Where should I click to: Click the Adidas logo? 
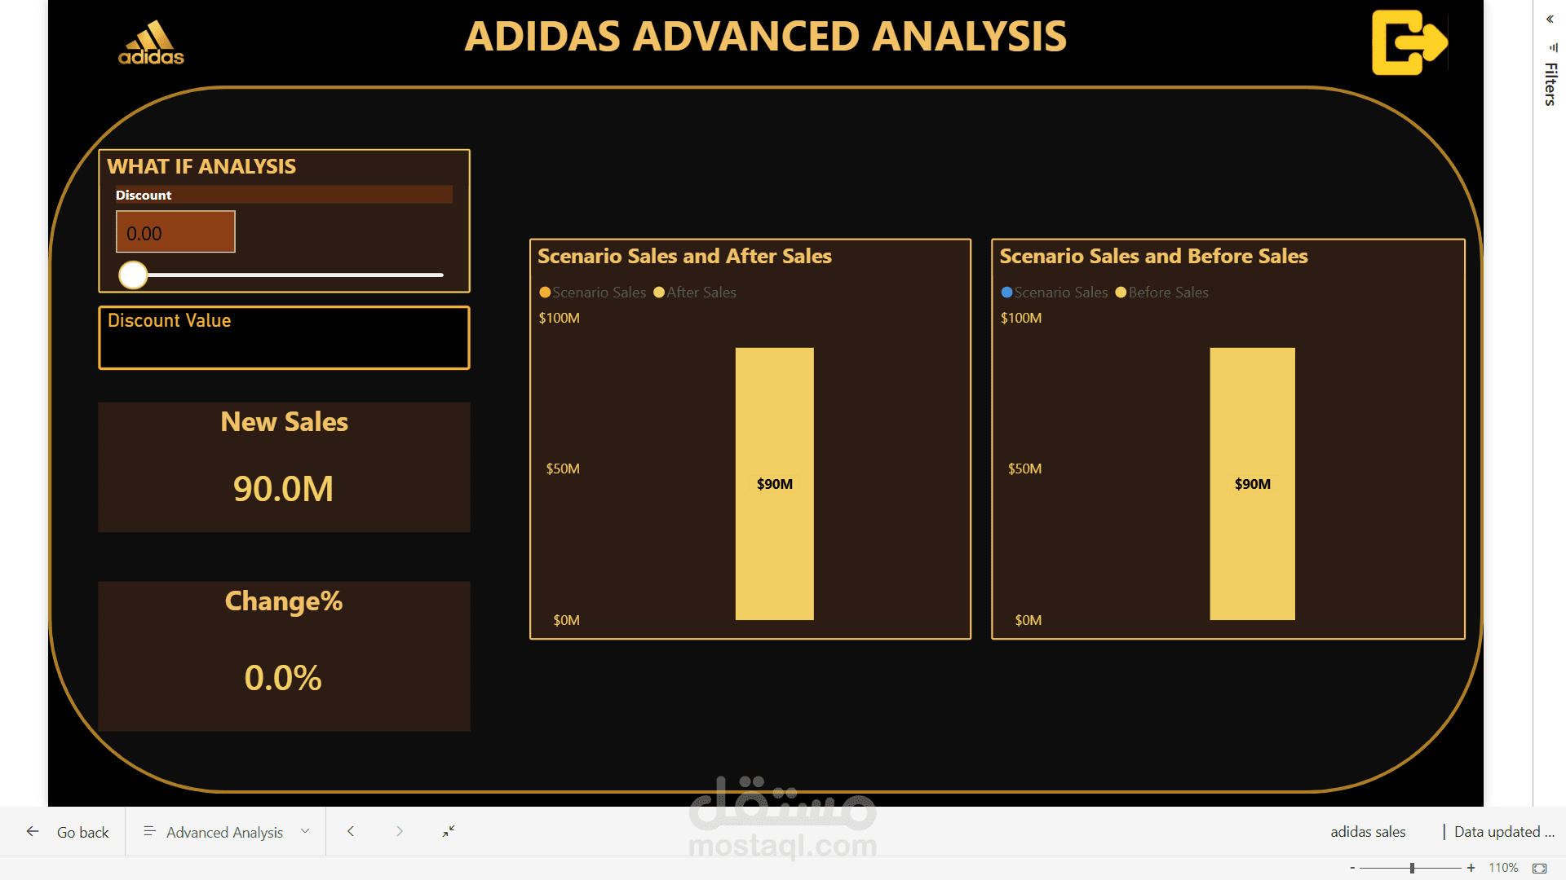[151, 43]
